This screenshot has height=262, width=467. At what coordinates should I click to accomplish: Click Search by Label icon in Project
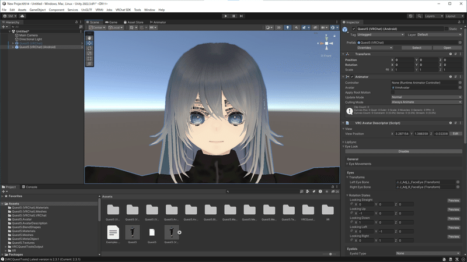314,192
